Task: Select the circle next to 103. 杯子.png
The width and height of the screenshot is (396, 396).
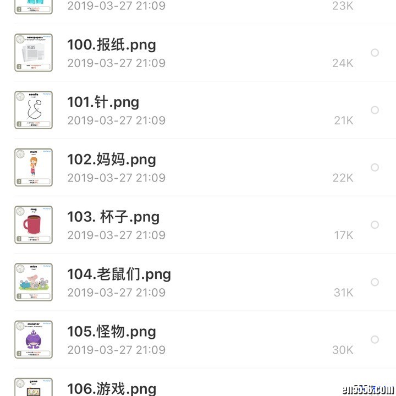Action: [375, 224]
